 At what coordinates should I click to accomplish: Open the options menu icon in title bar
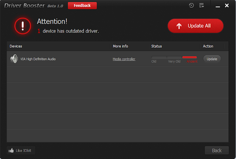pyautogui.click(x=202, y=6)
